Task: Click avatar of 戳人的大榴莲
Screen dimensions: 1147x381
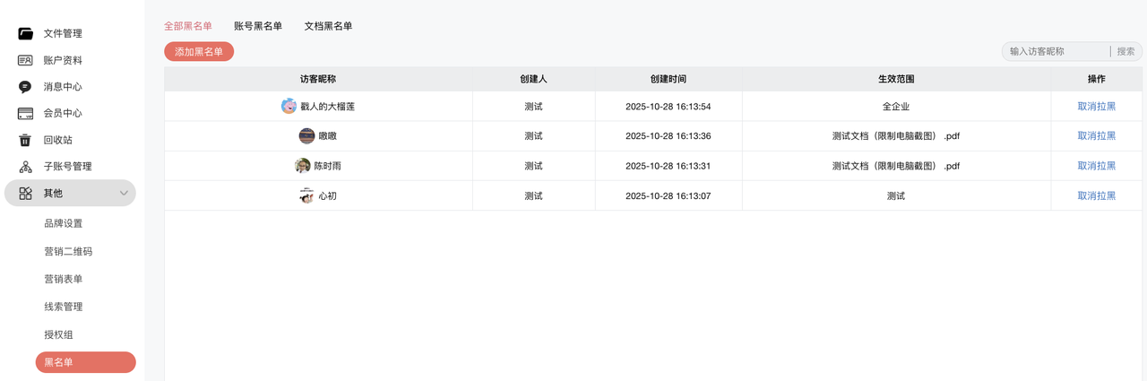Action: (x=289, y=107)
